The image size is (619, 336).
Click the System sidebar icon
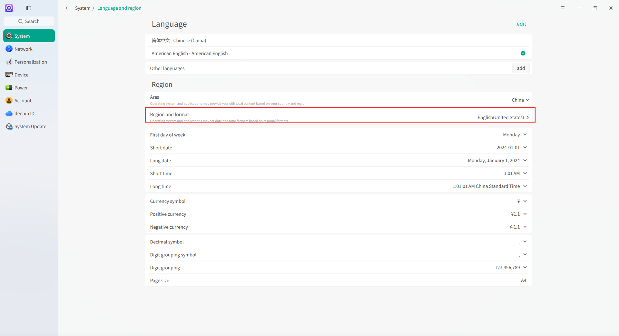[9, 36]
